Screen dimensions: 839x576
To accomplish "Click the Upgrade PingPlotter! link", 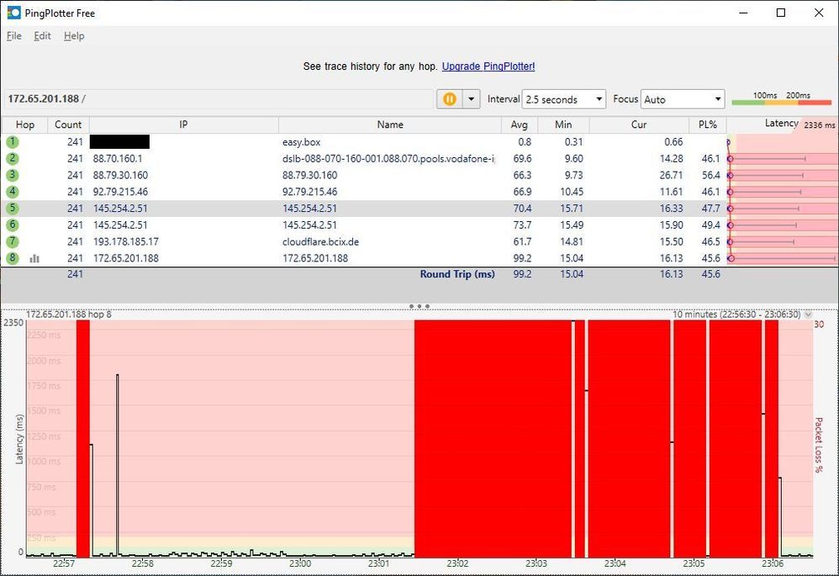I will click(x=488, y=66).
